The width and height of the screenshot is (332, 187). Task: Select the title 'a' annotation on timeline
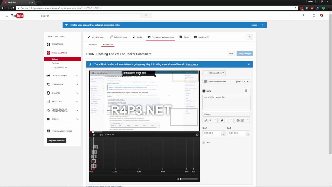94,157
